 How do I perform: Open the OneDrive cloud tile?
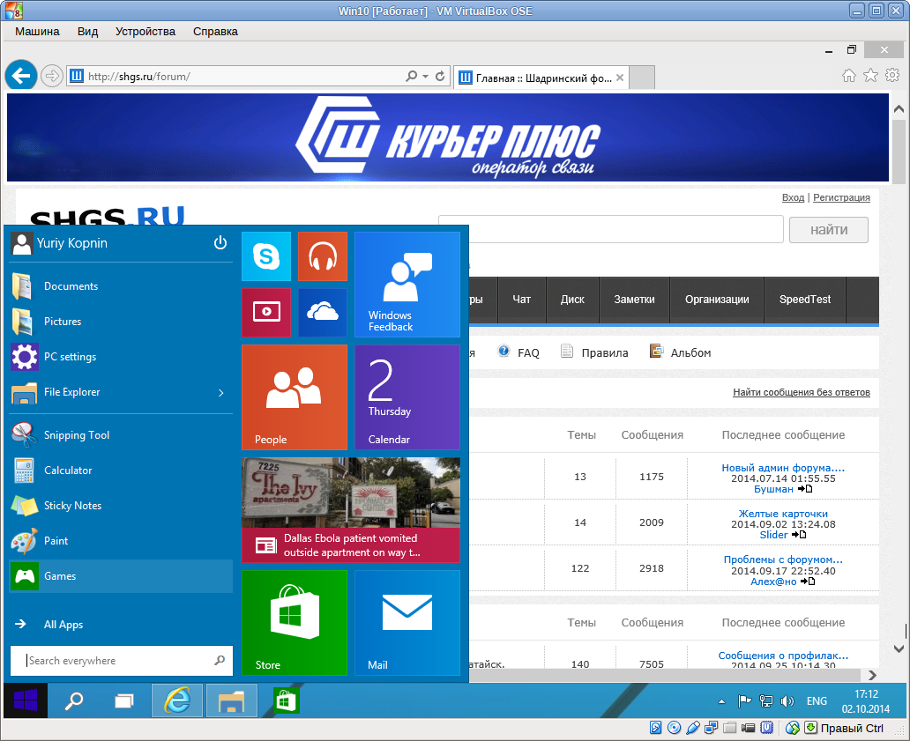pyautogui.click(x=323, y=313)
